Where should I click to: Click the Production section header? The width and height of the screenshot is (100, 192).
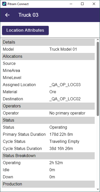pyautogui.click(x=48, y=184)
